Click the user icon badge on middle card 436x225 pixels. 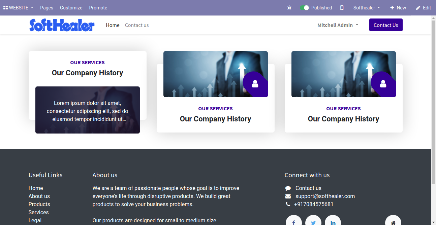pyautogui.click(x=255, y=84)
